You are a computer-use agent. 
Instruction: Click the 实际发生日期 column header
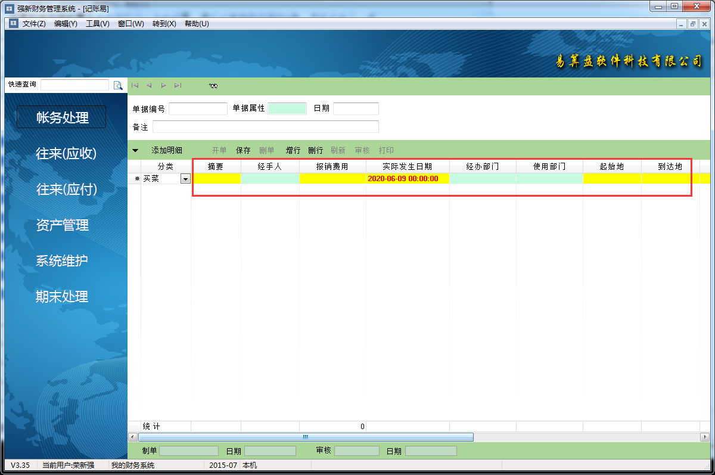click(x=408, y=166)
